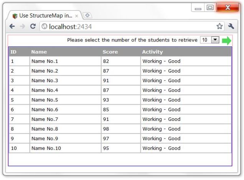Click score 93 for Name No.5
Screen dimensions: 244x180
click(121, 100)
